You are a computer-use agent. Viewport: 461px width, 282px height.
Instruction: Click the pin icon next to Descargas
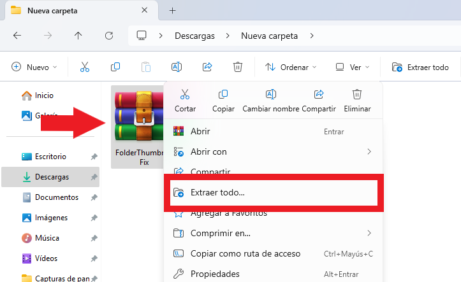pyautogui.click(x=94, y=177)
